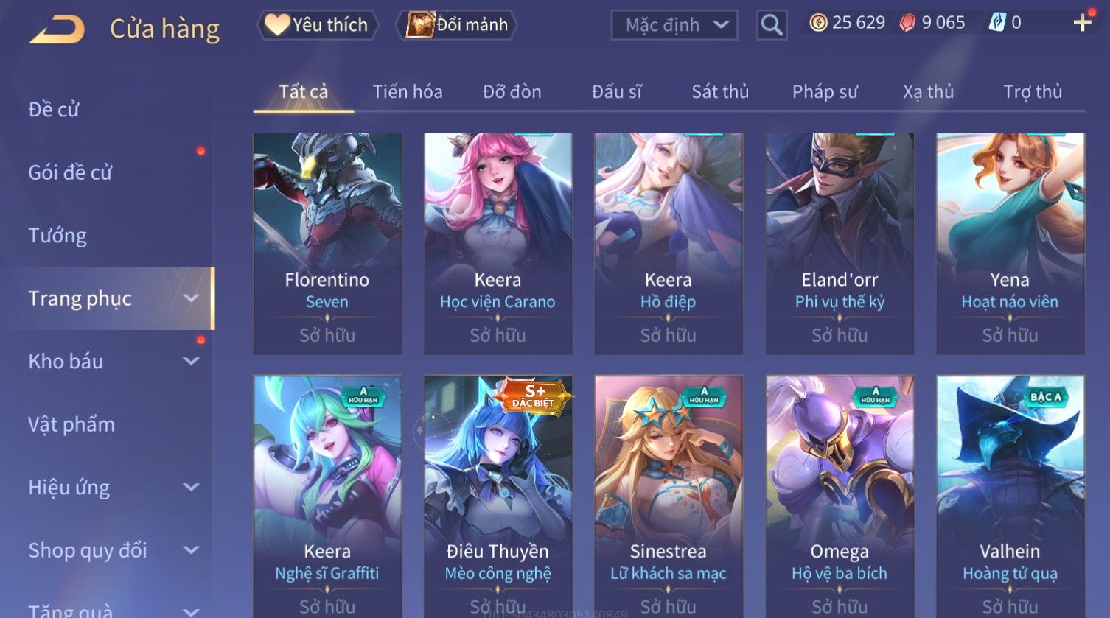Switch to the Sát thủ tab

pos(720,92)
